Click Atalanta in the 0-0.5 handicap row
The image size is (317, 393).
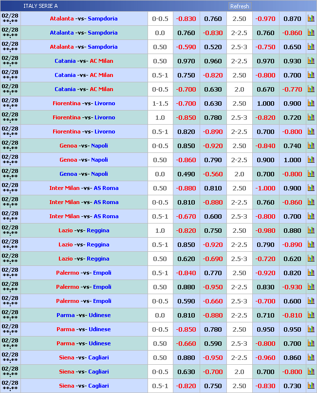click(x=62, y=19)
